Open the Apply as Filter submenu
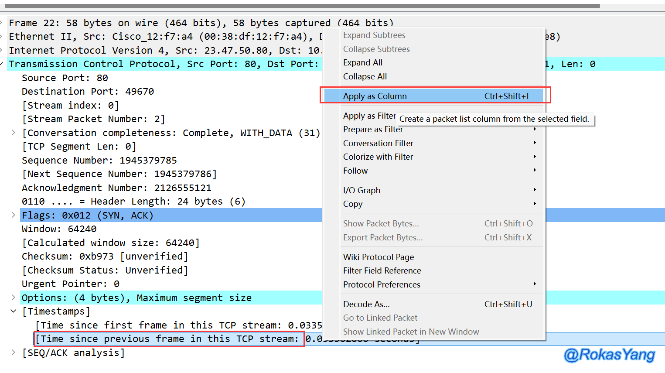Screen dimensions: 665x373 coord(369,116)
